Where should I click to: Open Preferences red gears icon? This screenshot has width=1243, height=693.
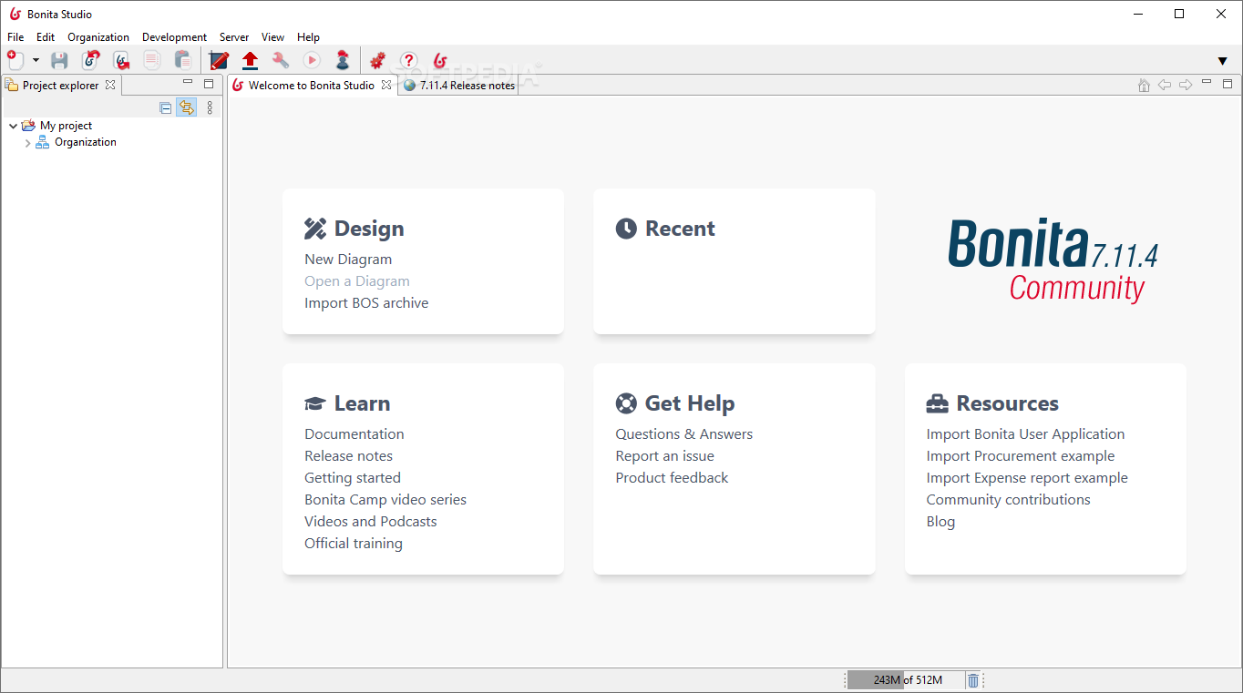click(377, 60)
